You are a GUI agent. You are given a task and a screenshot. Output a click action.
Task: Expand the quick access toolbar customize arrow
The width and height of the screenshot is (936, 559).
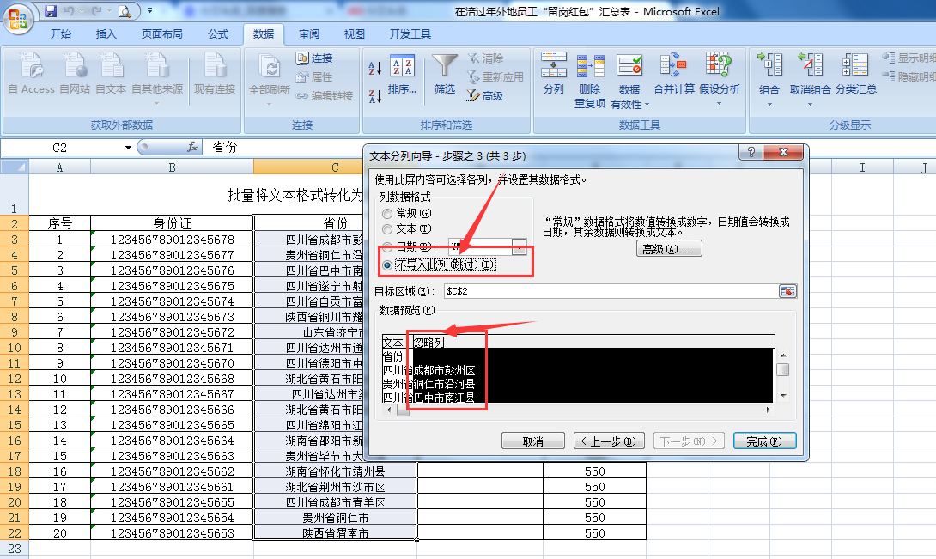[149, 11]
